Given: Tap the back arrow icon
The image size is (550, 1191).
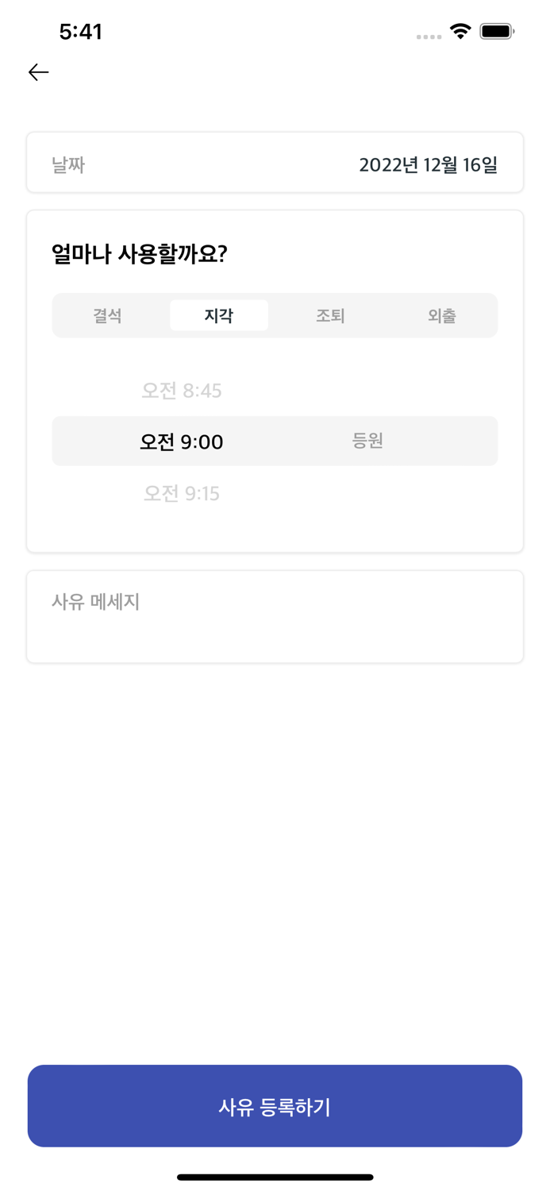Looking at the screenshot, I should coord(37,72).
